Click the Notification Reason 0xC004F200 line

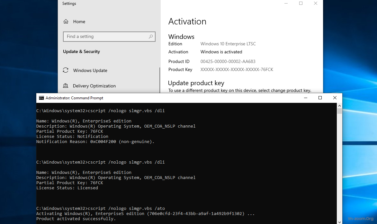coord(95,141)
